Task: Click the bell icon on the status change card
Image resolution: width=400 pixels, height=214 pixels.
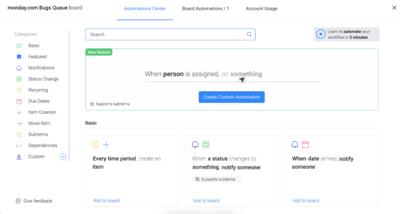Action: (195, 145)
